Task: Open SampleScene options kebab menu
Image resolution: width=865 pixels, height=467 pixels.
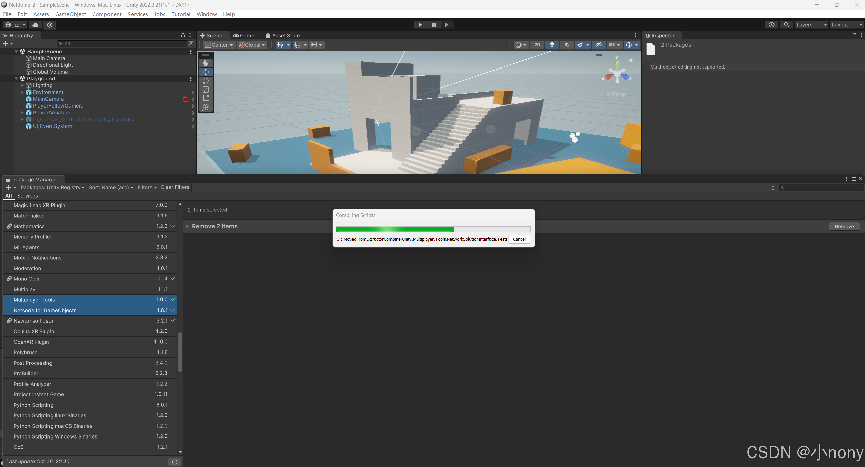Action: [191, 52]
